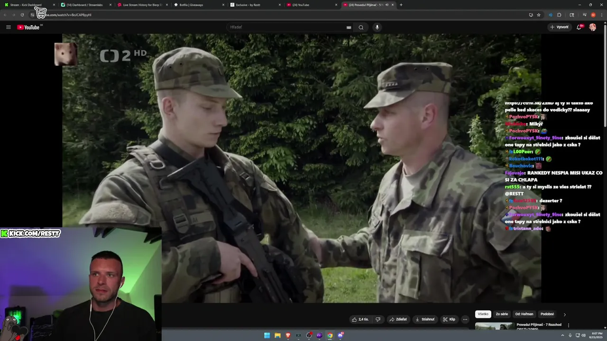The height and width of the screenshot is (341, 607).
Task: Click the search magnifier button
Action: point(361,27)
